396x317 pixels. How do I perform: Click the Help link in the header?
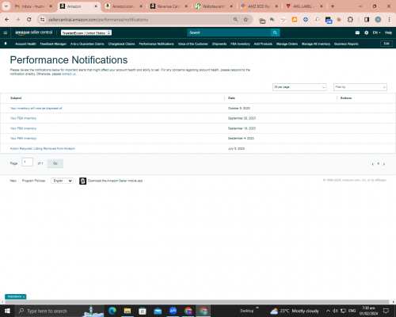pos(388,32)
